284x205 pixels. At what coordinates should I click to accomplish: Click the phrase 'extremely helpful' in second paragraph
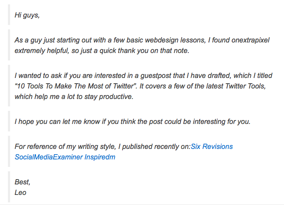pos(42,51)
